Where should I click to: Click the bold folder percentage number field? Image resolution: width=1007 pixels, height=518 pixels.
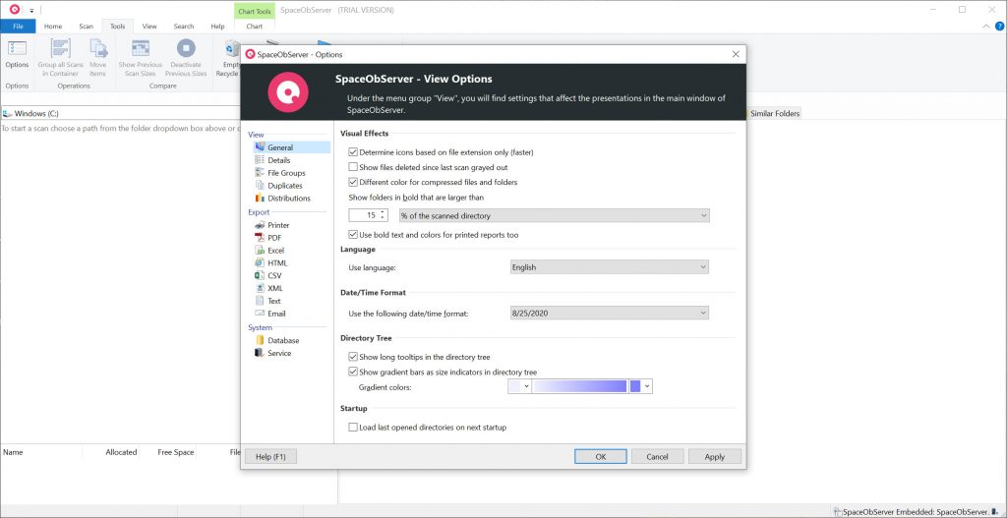click(365, 215)
